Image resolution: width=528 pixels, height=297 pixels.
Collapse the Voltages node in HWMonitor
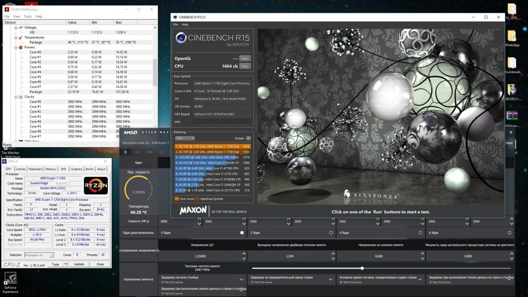16,27
